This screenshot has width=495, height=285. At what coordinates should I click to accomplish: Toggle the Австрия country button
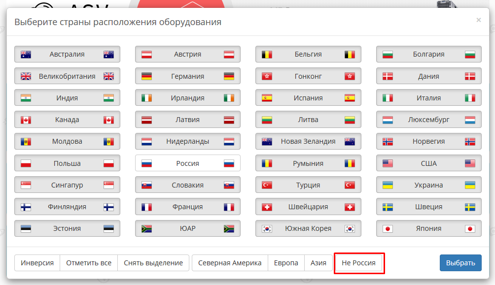tap(188, 54)
